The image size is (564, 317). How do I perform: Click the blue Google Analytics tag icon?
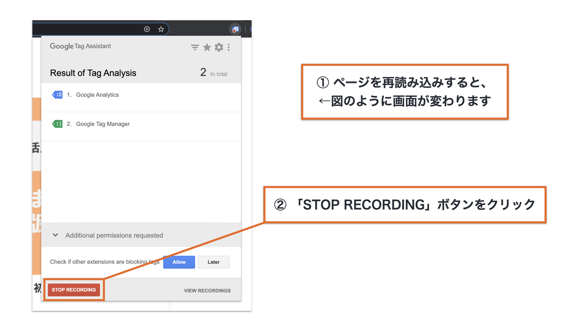57,95
